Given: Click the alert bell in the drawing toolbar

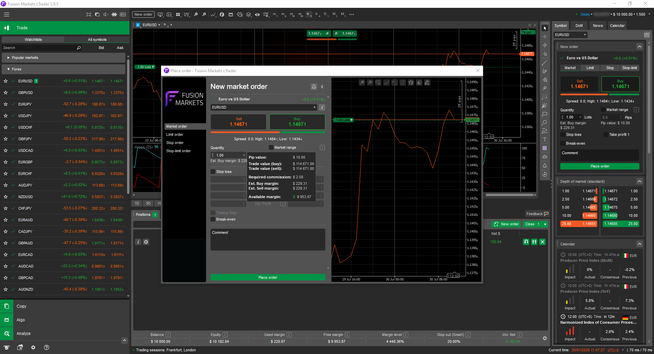Looking at the screenshot, I should point(545,166).
